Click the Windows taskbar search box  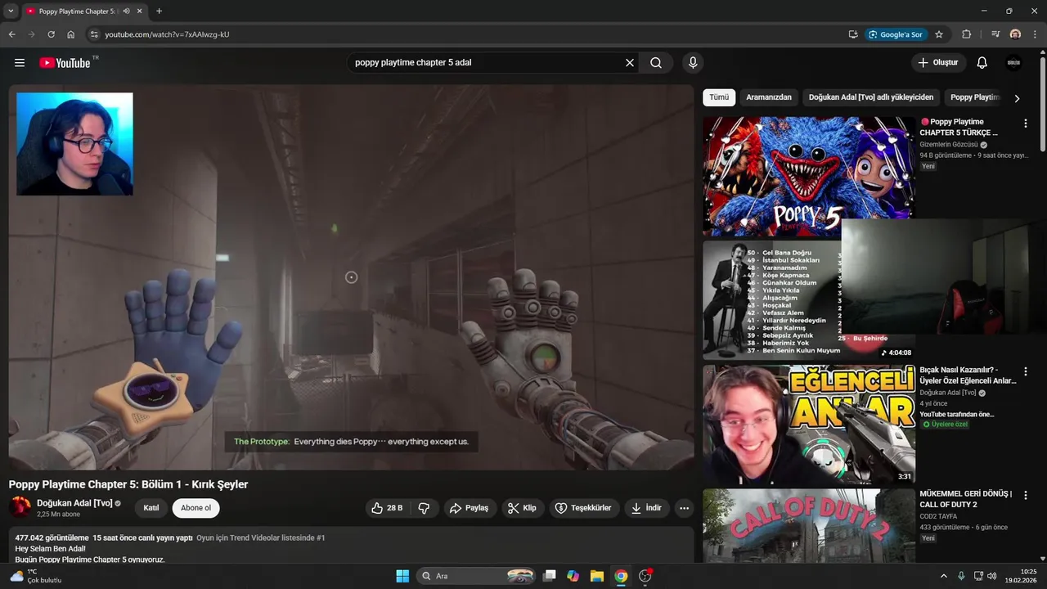(x=477, y=576)
